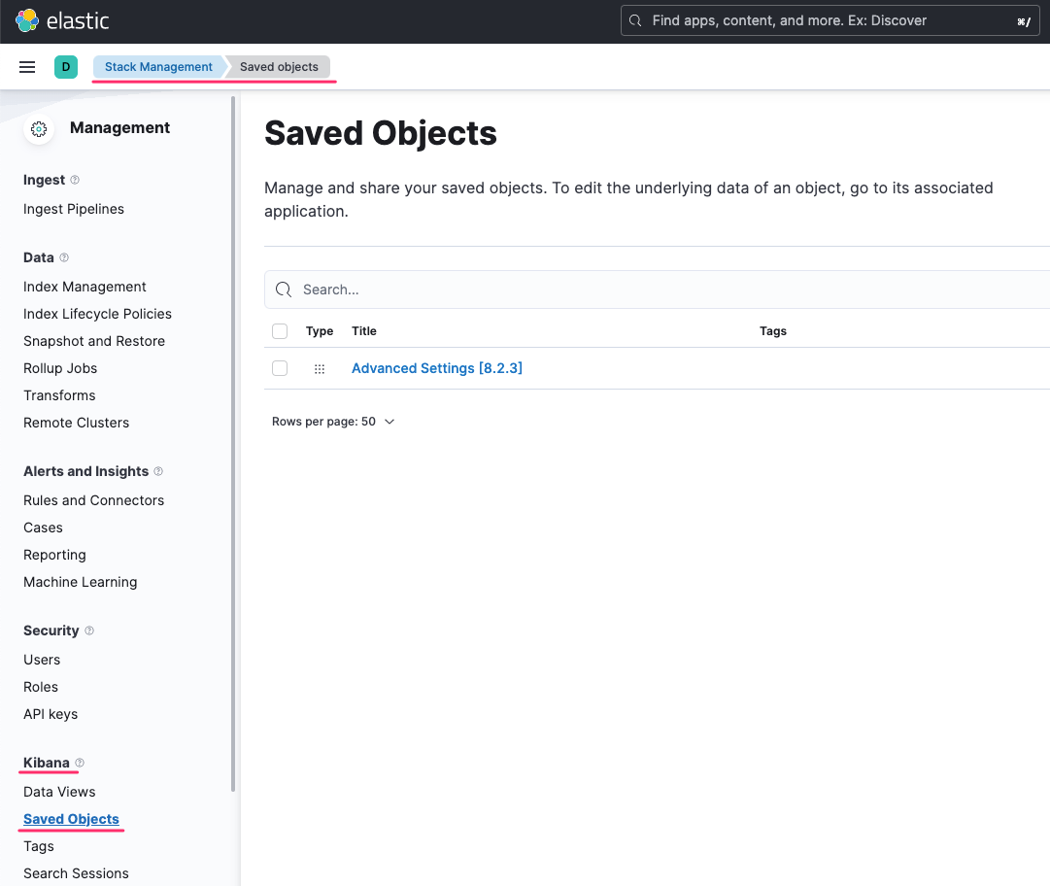Go to Data Views
This screenshot has height=886, width=1050.
tap(59, 792)
